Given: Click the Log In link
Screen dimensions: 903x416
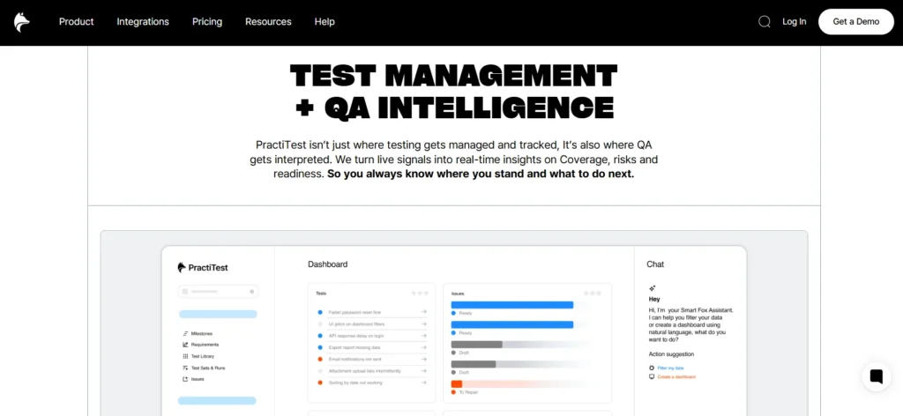Looking at the screenshot, I should click(795, 22).
